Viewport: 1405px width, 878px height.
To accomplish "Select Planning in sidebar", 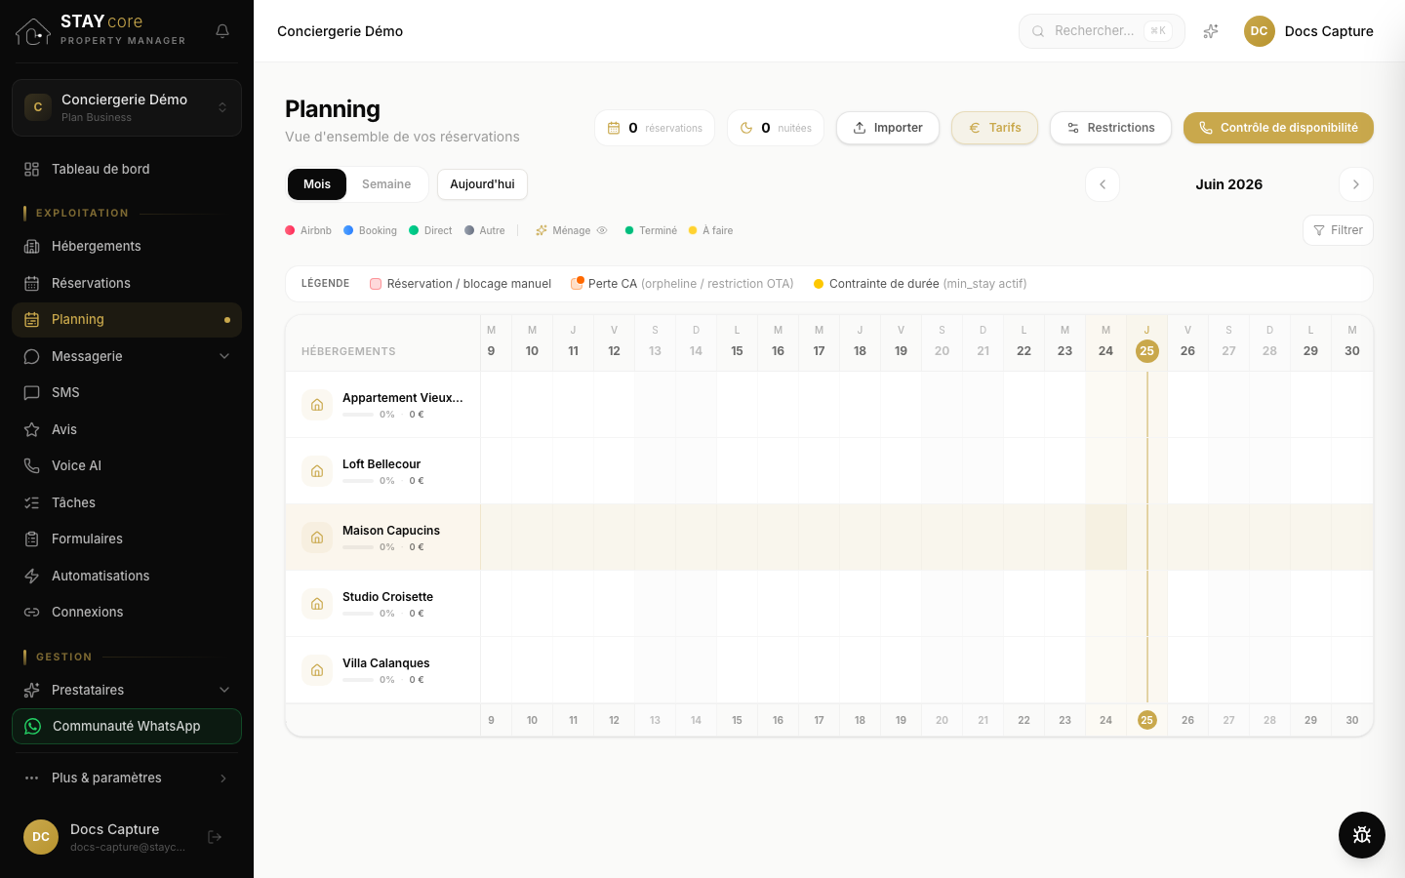I will click(127, 320).
